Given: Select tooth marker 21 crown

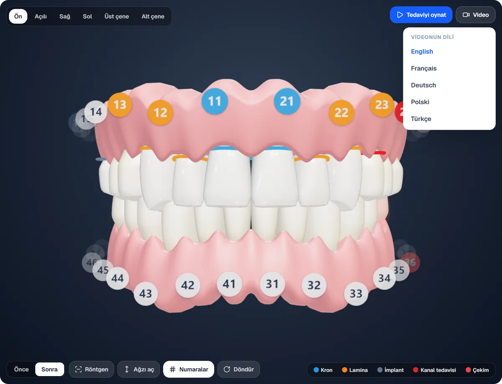Looking at the screenshot, I should (x=287, y=101).
